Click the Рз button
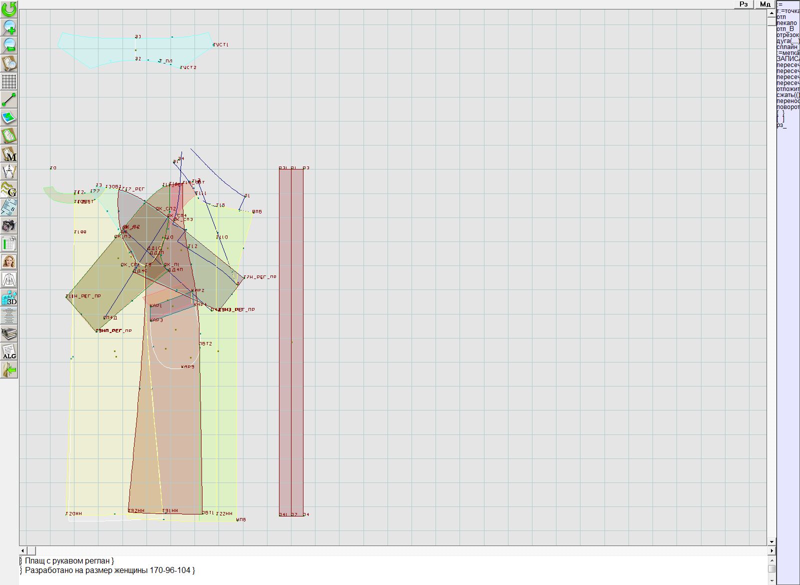Viewport: 800px width, 585px height. 743,4
